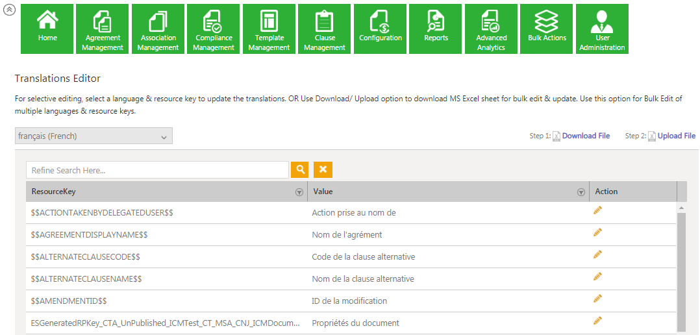
Task: Clear search with the X button
Action: (323, 170)
